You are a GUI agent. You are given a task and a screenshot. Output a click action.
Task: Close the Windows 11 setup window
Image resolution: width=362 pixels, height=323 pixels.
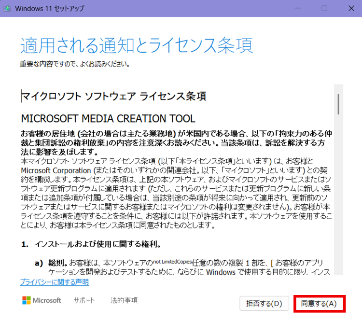click(351, 8)
